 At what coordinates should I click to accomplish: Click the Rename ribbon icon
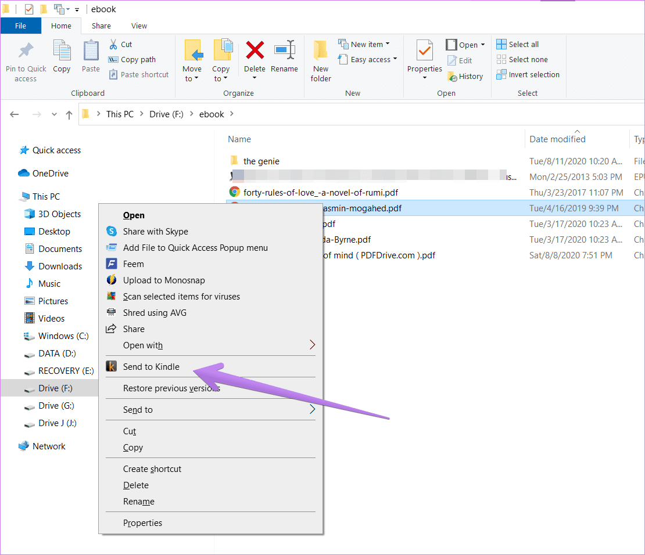(x=284, y=51)
